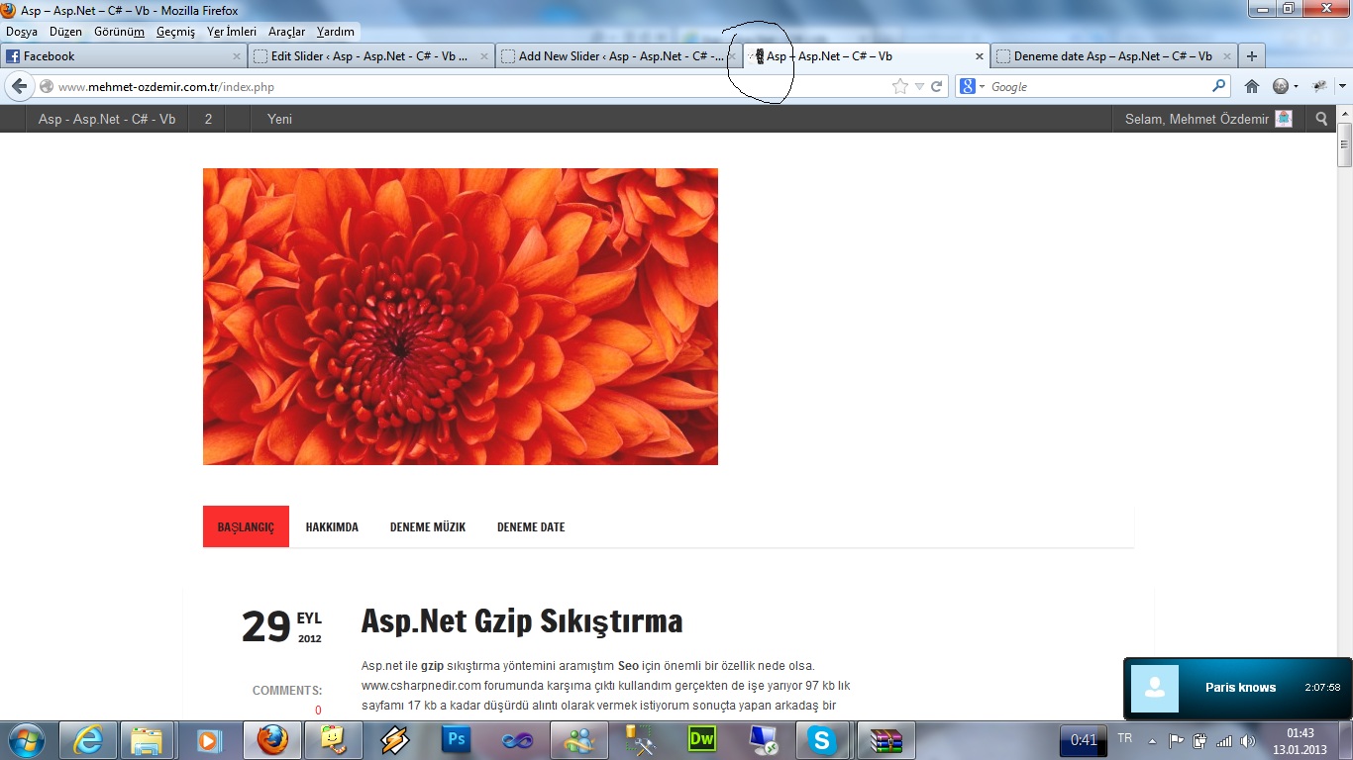Click the magnifier icon in Google search box
This screenshot has width=1353, height=760.
point(1218,86)
